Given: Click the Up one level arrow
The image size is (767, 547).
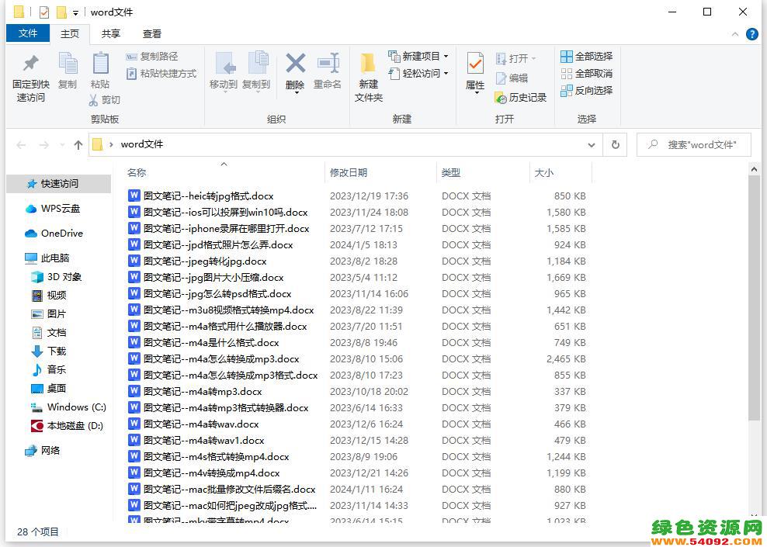Looking at the screenshot, I should point(78,144).
